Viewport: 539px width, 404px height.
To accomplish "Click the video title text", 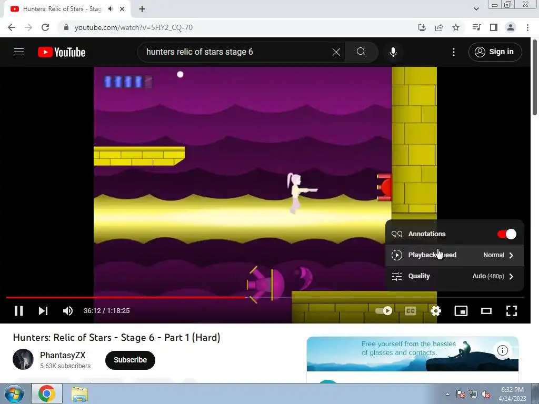I will [x=116, y=337].
